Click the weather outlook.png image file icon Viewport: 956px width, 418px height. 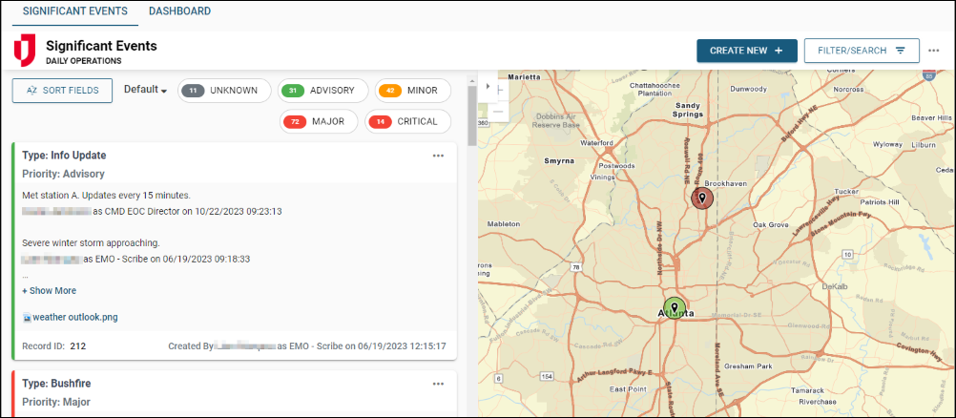pos(27,317)
